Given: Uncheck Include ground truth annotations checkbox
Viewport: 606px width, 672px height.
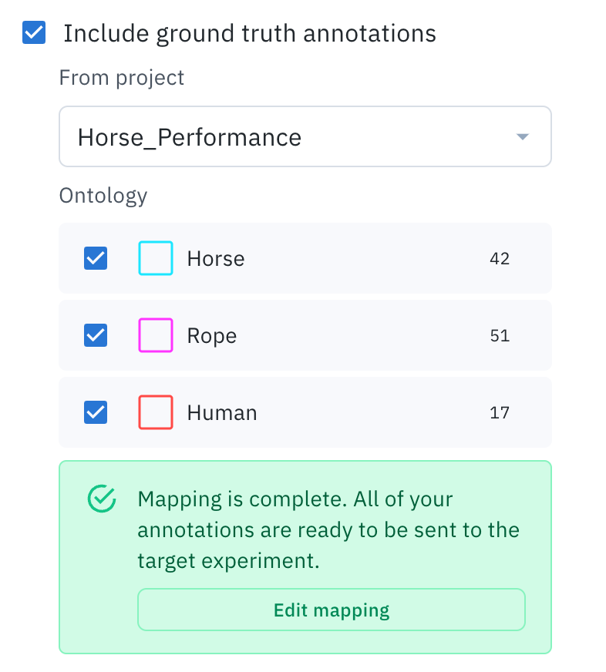Looking at the screenshot, I should [x=34, y=32].
